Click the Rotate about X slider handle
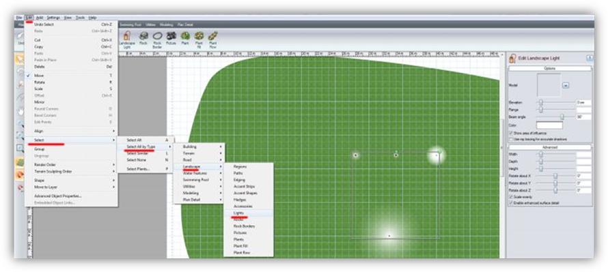Image resolution: width=608 pixels, height=272 pixels. click(555, 176)
